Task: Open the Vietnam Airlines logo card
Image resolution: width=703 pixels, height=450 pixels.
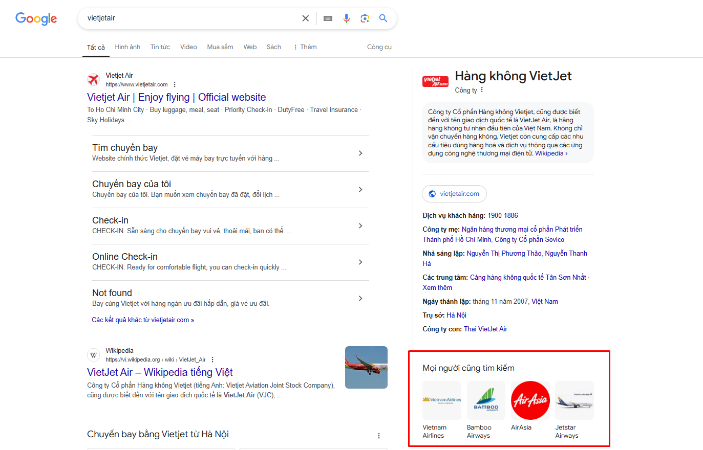Action: tap(441, 400)
